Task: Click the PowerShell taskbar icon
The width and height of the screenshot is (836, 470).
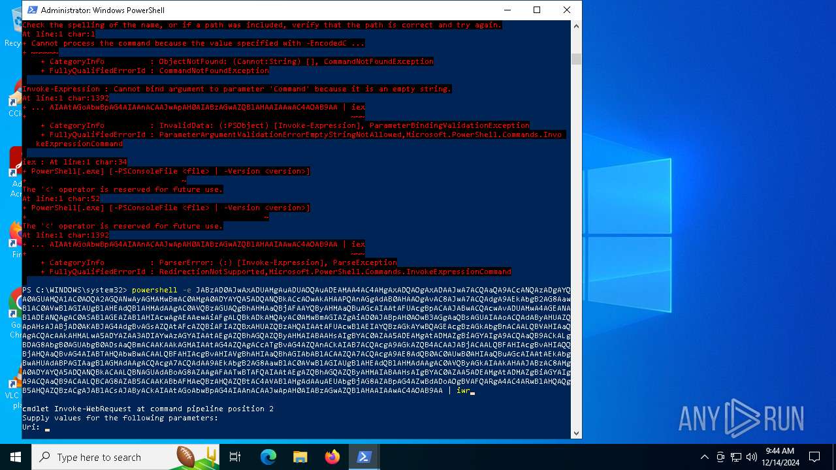Action: [x=364, y=457]
